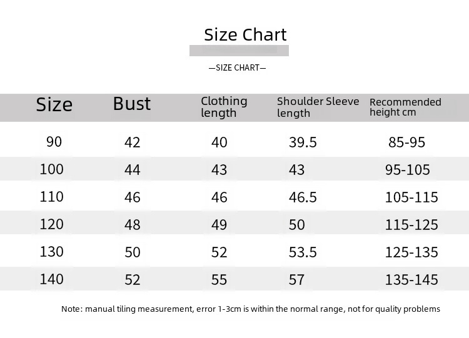Click the clothing length value 55

(219, 280)
